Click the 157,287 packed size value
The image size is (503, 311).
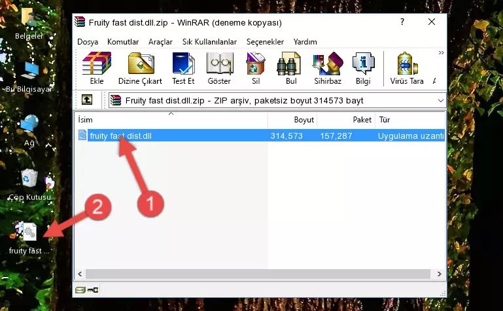[x=336, y=136]
